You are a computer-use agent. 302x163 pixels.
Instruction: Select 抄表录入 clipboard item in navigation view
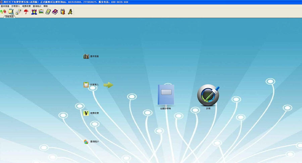(x=91, y=85)
